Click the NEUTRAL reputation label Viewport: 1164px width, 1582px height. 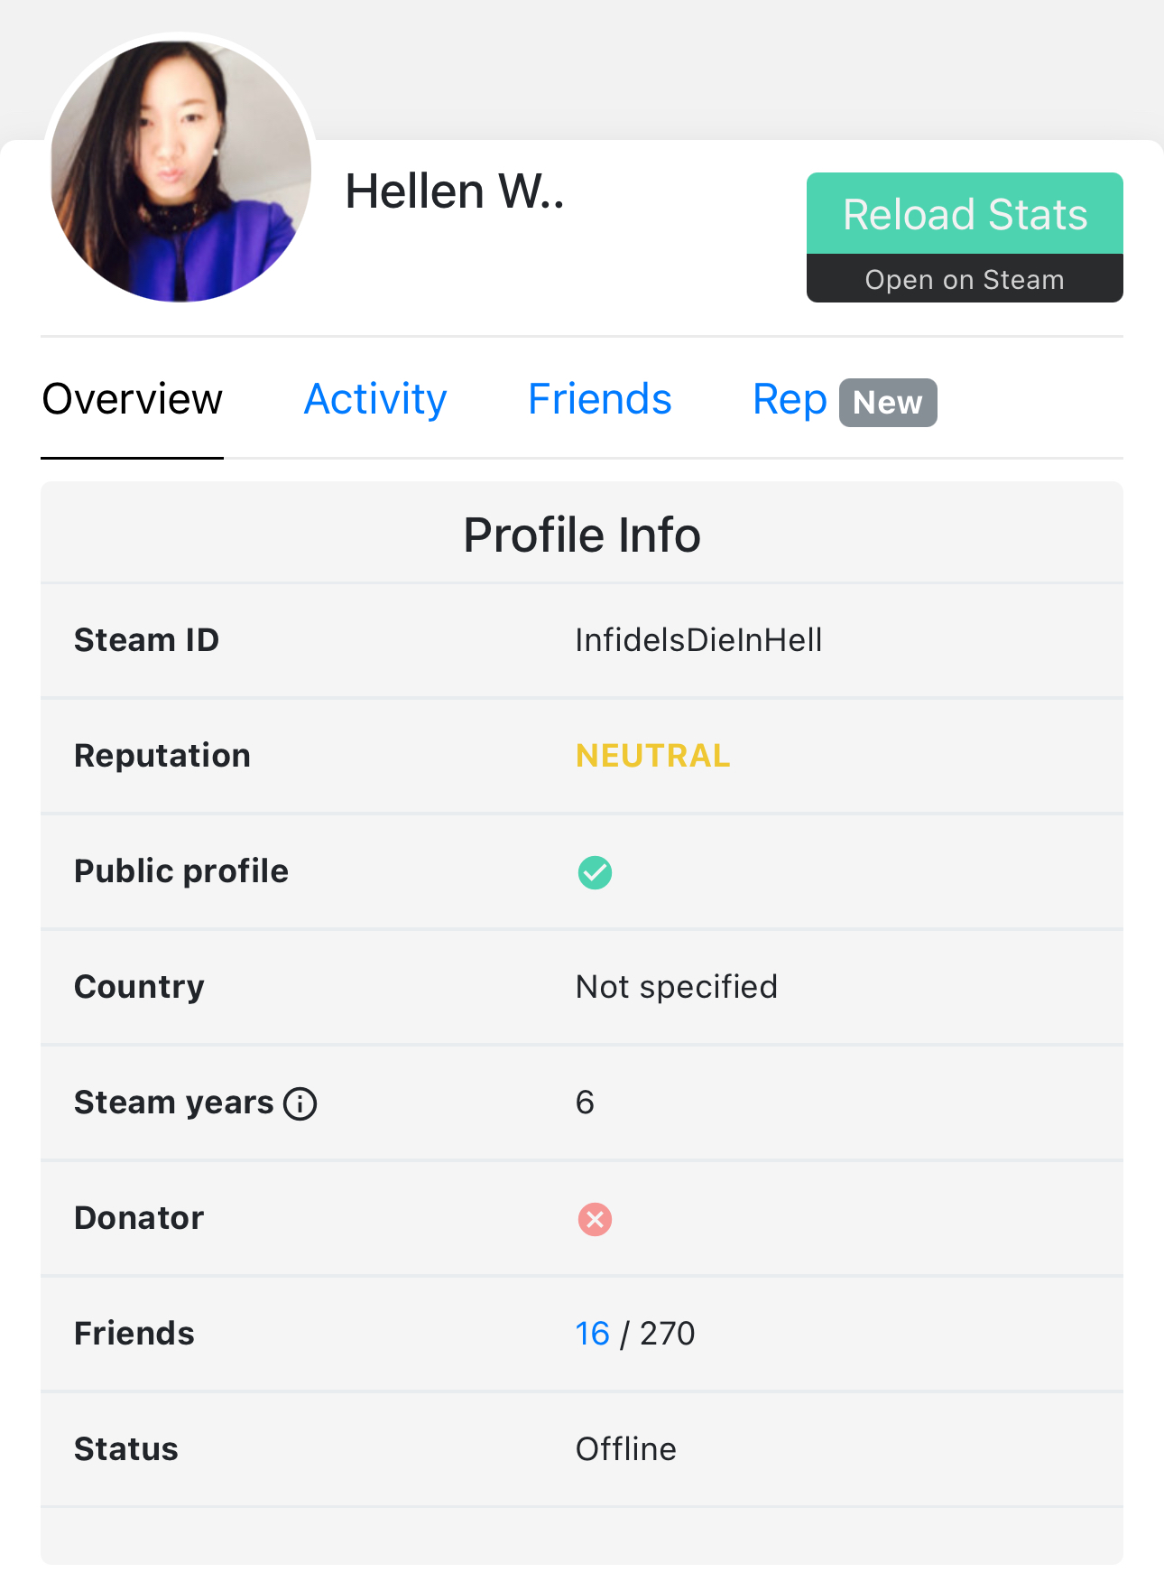[652, 756]
